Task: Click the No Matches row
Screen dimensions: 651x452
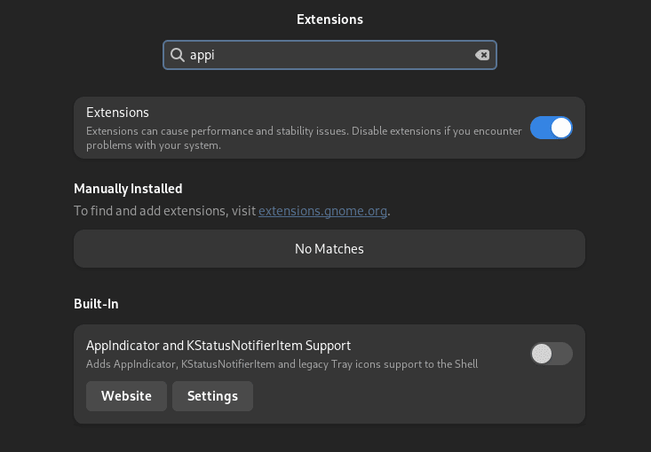Action: click(329, 249)
